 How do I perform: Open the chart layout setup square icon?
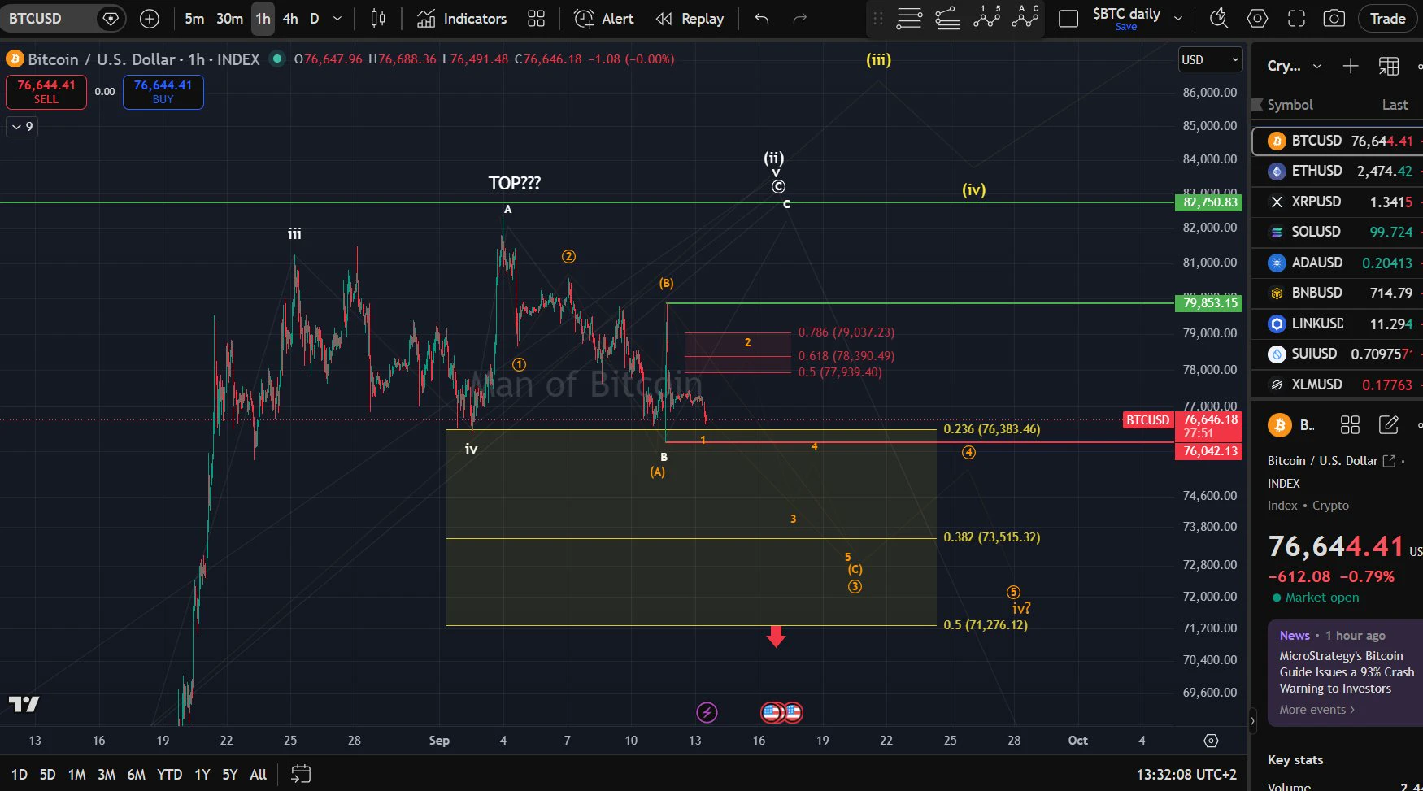pos(1068,19)
